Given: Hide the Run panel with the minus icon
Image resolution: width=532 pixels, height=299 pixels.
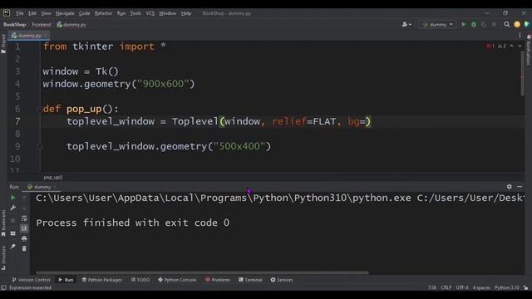Looking at the screenshot, I should point(520,187).
